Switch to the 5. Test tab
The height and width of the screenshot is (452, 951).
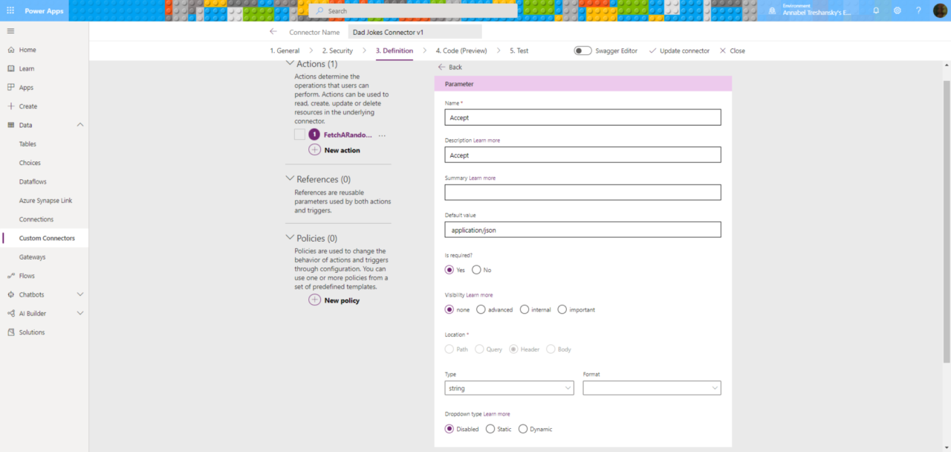click(x=519, y=51)
